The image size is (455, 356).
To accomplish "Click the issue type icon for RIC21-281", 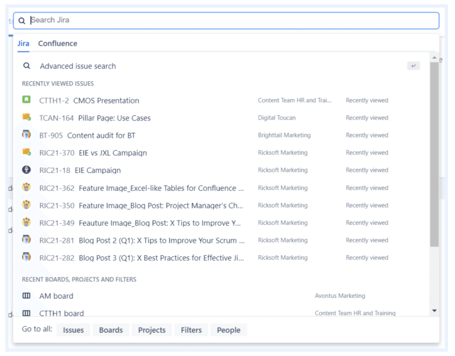I will pos(26,240).
